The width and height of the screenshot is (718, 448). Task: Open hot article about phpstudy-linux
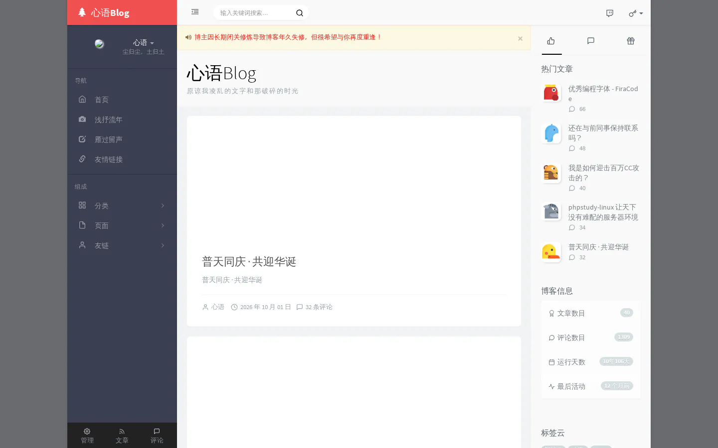603,212
